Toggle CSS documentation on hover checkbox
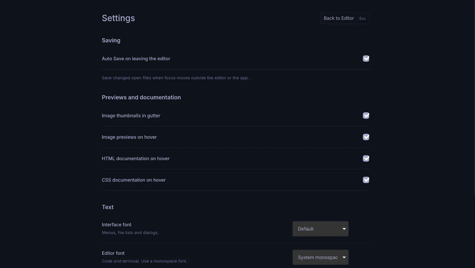475x268 pixels. tap(366, 180)
